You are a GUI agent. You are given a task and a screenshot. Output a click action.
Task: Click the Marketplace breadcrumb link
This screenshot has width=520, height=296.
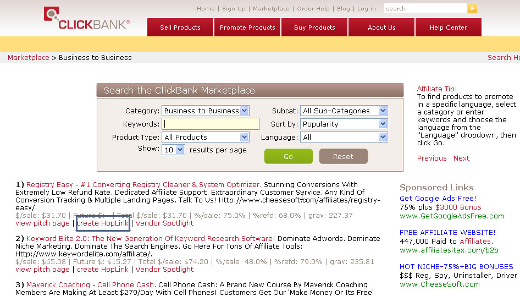click(29, 58)
